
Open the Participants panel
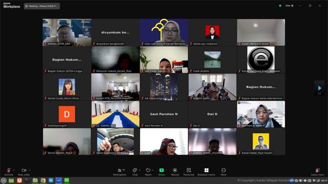[119, 172]
